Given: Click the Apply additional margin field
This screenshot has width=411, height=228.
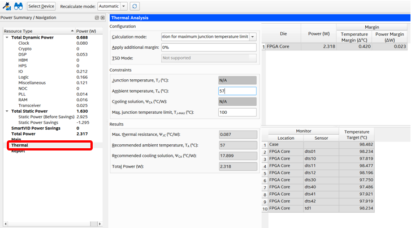Looking at the screenshot, I should (x=209, y=48).
